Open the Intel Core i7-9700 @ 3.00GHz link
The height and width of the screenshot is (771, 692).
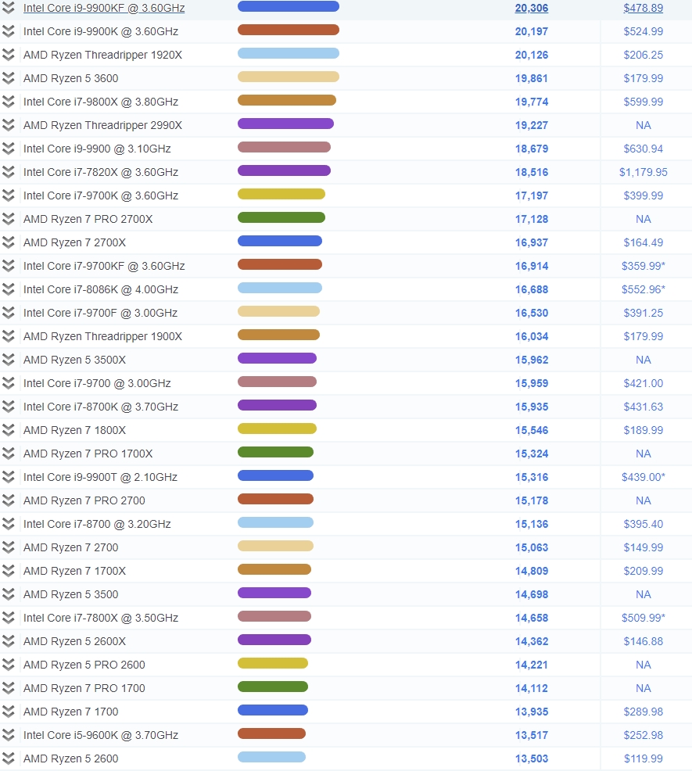[97, 383]
